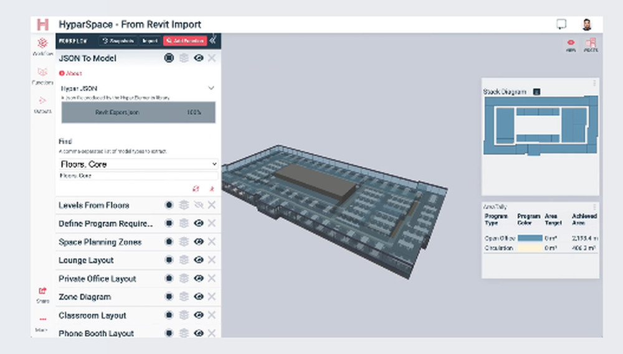
Task: Hide JSON To Model output
Action: pyautogui.click(x=199, y=58)
